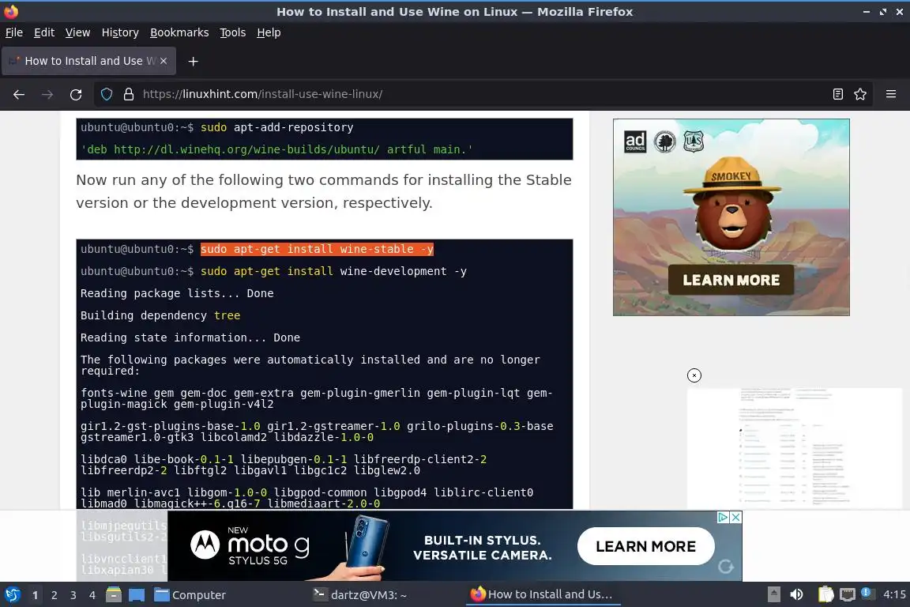The width and height of the screenshot is (910, 607).
Task: Select the Firefox 'How to Install and Us...' taskbar entry
Action: click(542, 594)
